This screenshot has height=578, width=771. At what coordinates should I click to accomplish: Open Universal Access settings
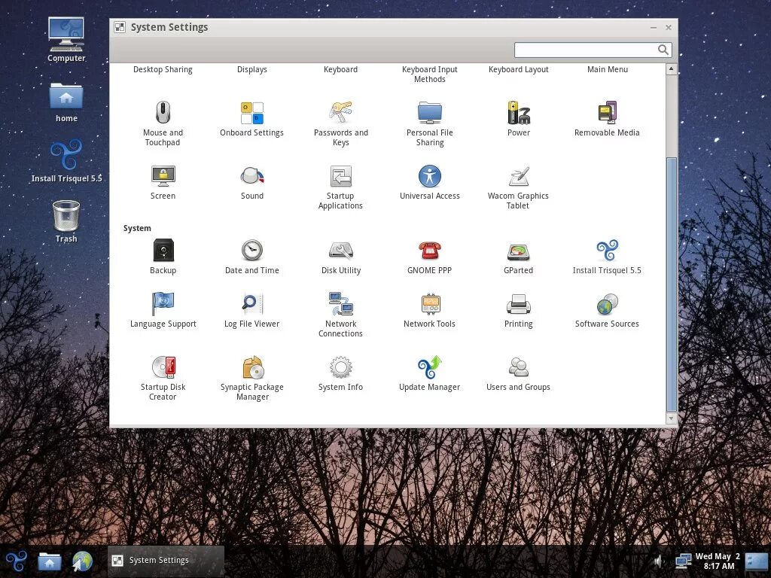(x=430, y=183)
